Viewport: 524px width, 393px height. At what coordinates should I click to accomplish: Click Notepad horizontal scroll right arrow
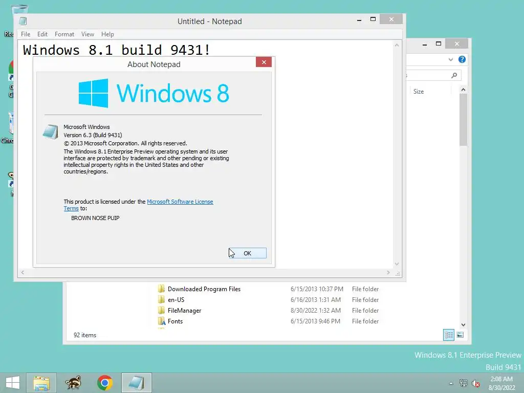(388, 272)
